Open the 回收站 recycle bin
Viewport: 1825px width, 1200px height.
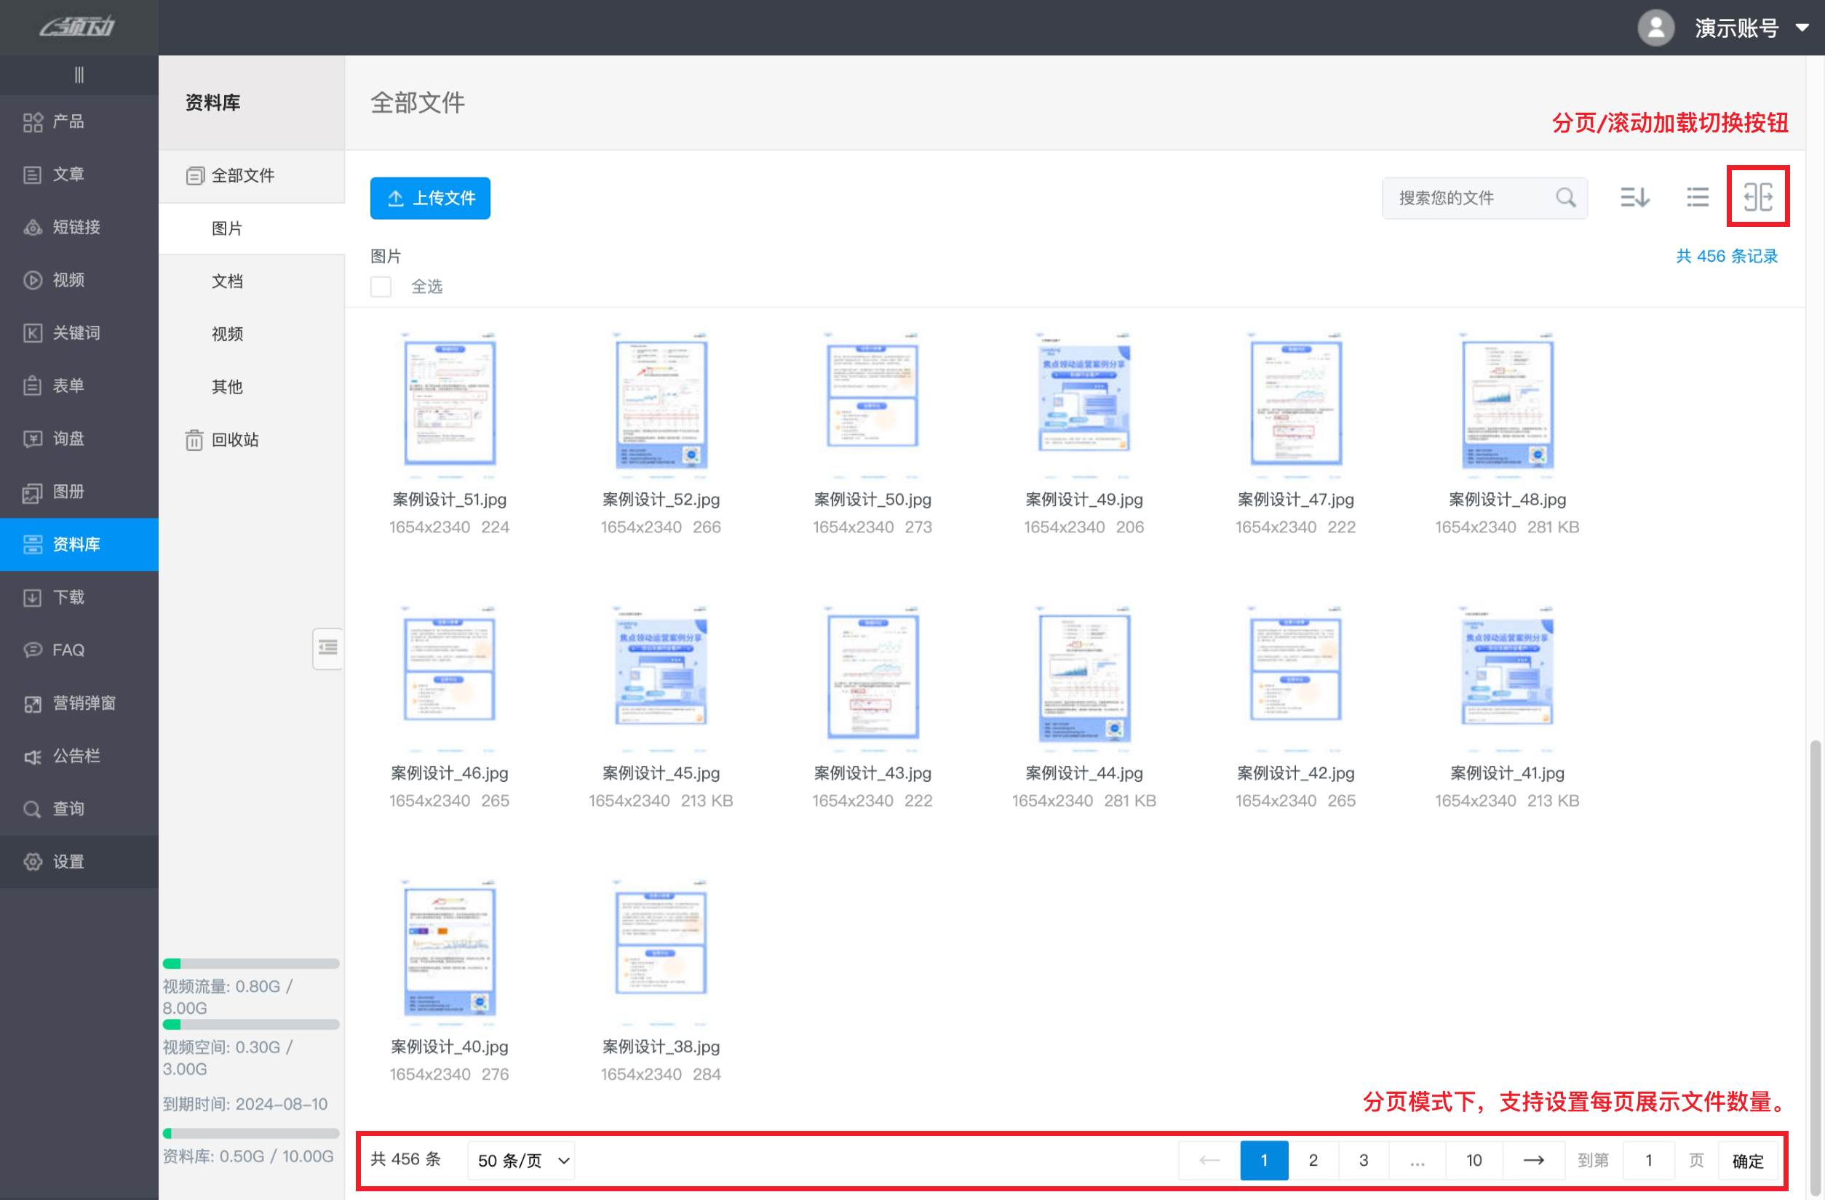(234, 440)
